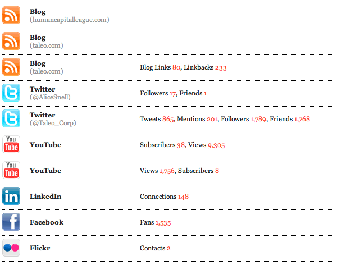Screen dimensions: 337x265
Task: Click the LinkedIn label text
Action: pos(45,197)
